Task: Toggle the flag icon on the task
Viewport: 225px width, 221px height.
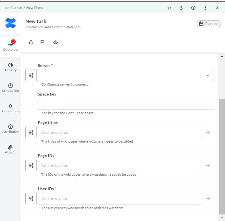Action: [42, 42]
